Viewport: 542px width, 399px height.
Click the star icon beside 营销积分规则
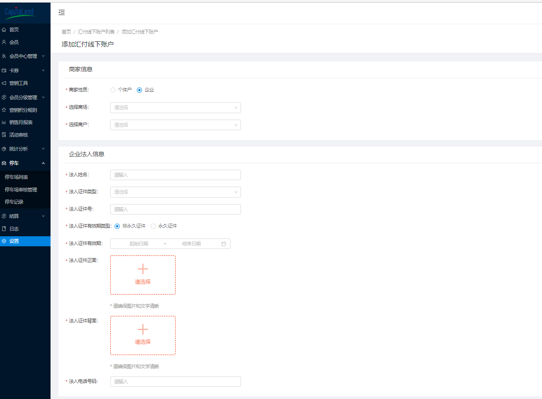click(x=4, y=110)
